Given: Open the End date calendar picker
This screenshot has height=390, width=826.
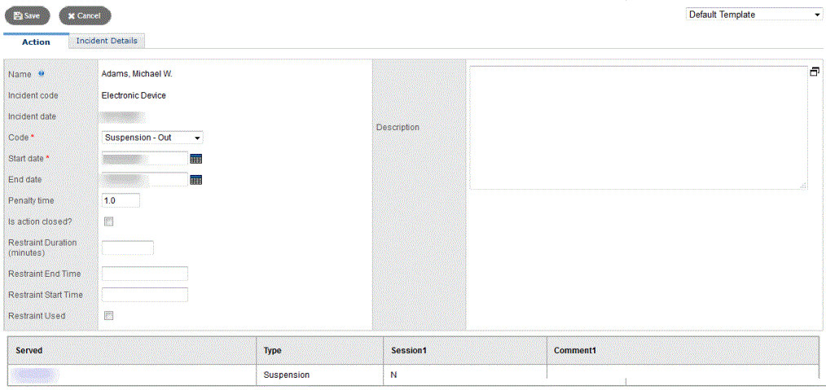Looking at the screenshot, I should [x=196, y=180].
